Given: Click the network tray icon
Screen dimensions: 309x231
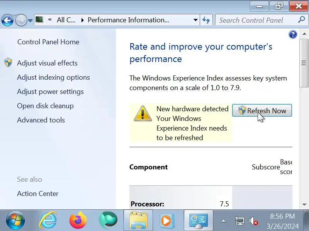Looking at the screenshot, I should (239, 221).
